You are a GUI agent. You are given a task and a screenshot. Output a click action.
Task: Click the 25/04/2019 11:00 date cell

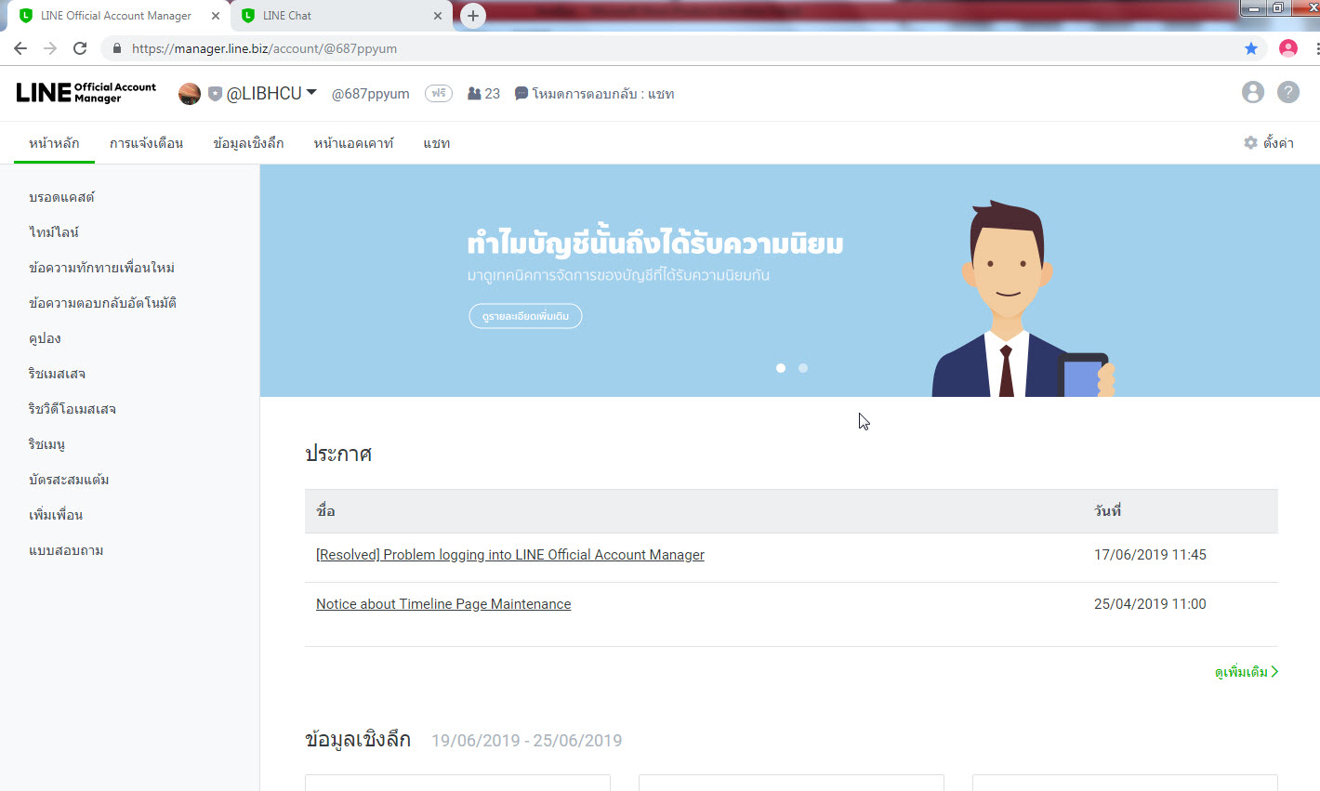pyautogui.click(x=1150, y=604)
